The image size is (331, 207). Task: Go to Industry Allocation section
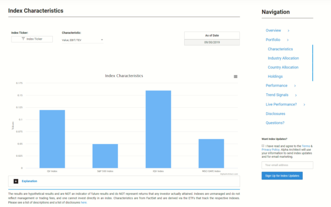coord(284,58)
